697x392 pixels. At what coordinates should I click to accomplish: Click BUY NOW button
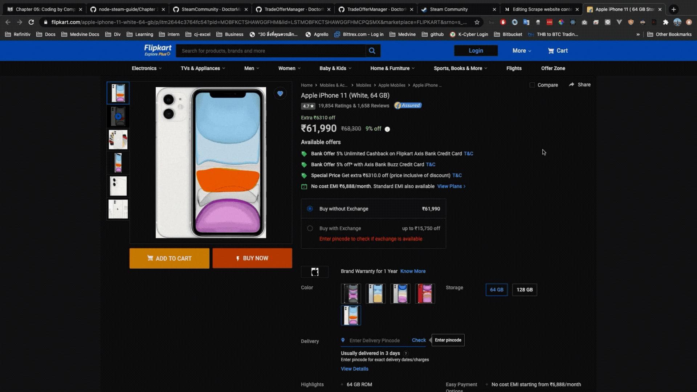[252, 258]
